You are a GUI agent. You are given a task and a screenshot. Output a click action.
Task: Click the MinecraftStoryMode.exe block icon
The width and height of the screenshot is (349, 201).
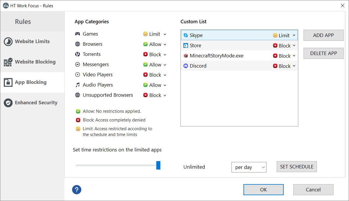coord(186,56)
